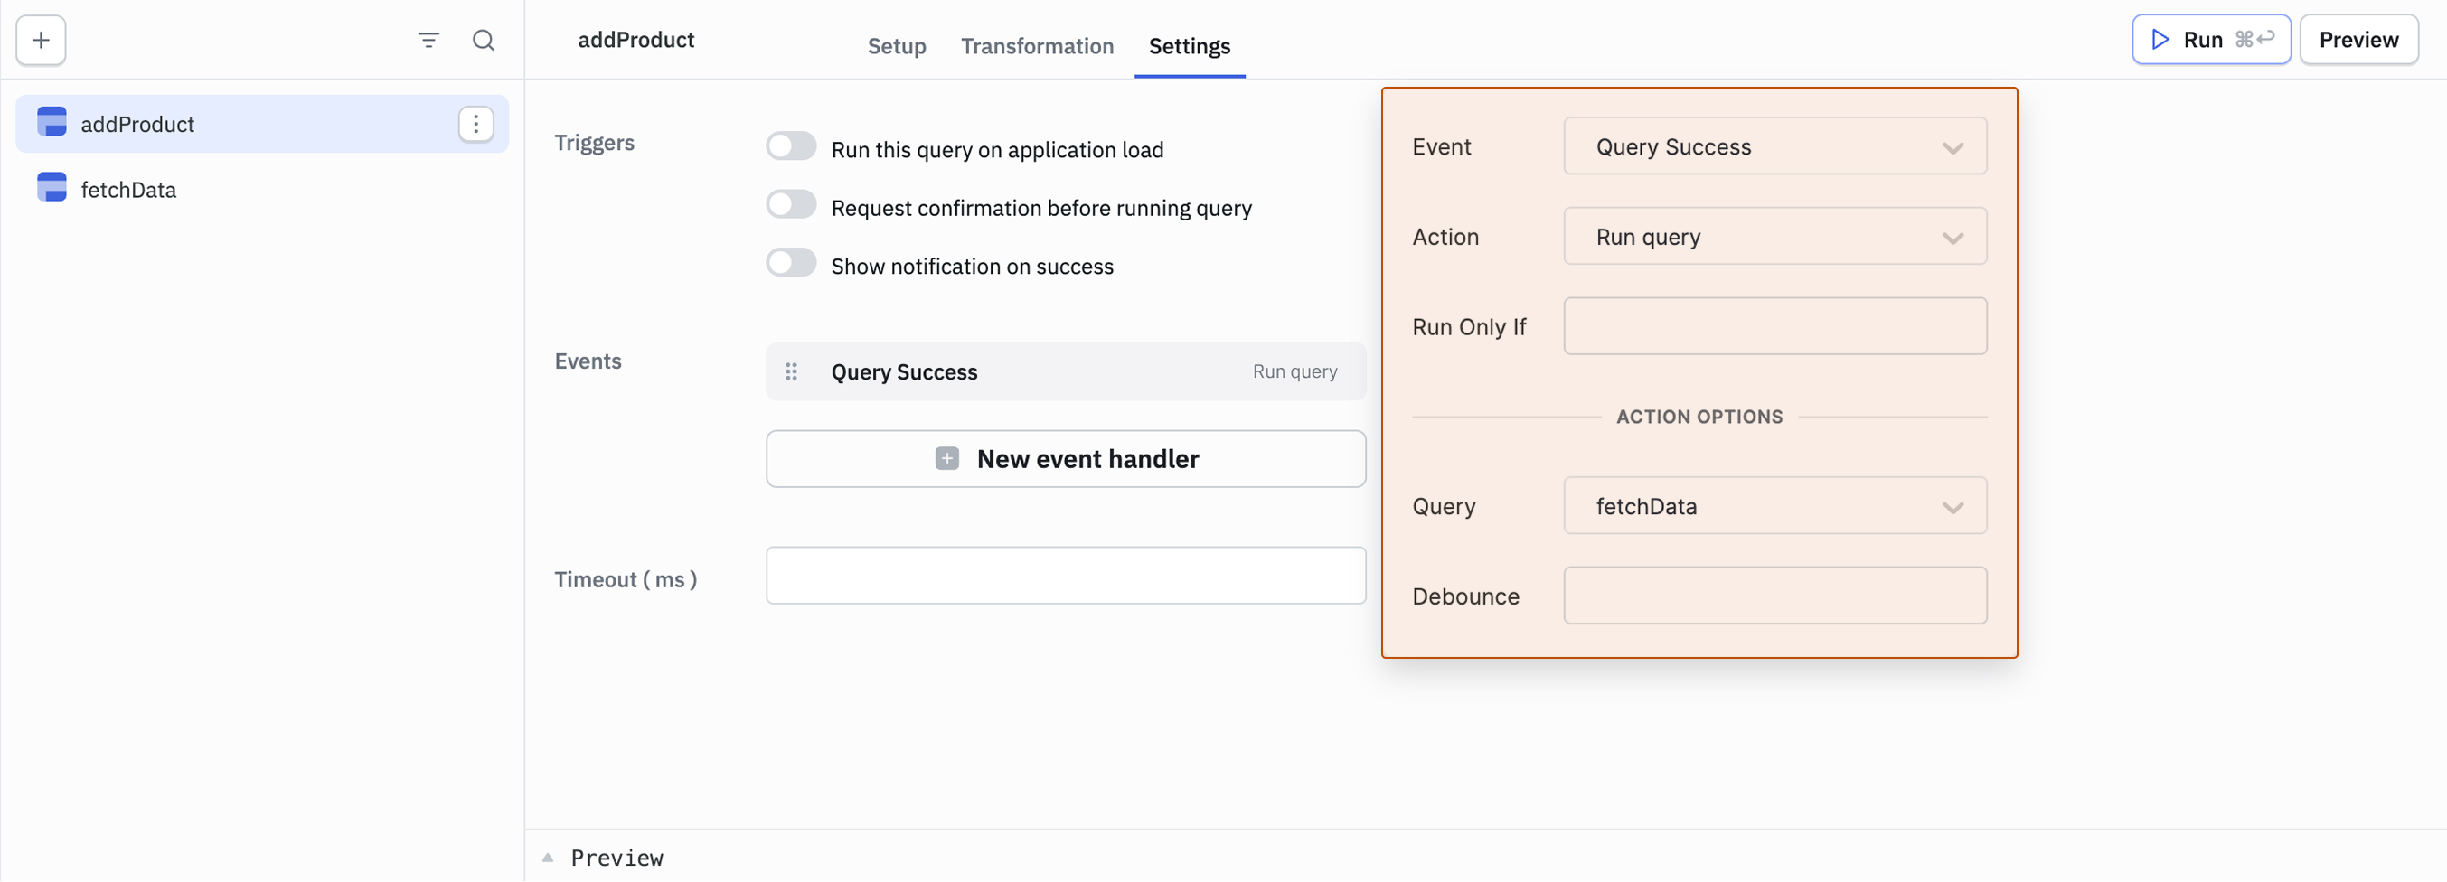Screen dimensions: 2447x882
Task: Go to the Transformation tab
Action: [x=1036, y=45]
